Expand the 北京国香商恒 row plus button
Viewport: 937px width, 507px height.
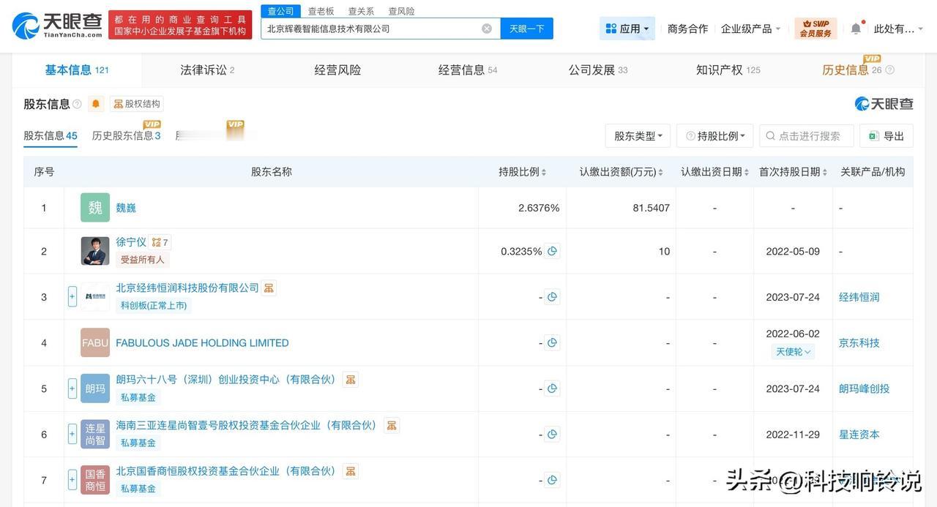72,480
